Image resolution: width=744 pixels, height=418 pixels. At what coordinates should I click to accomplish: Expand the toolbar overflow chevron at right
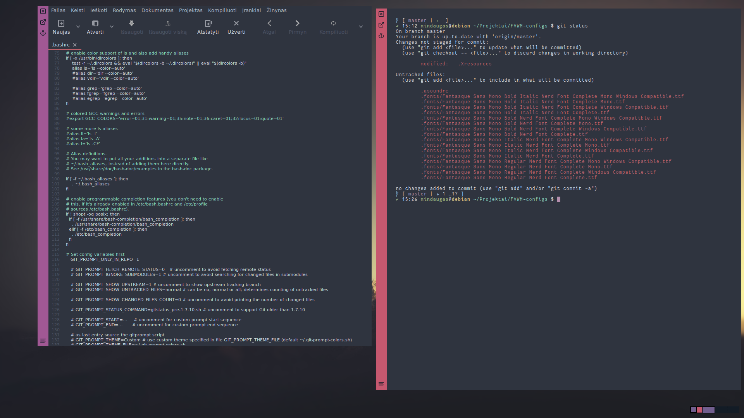pyautogui.click(x=361, y=27)
